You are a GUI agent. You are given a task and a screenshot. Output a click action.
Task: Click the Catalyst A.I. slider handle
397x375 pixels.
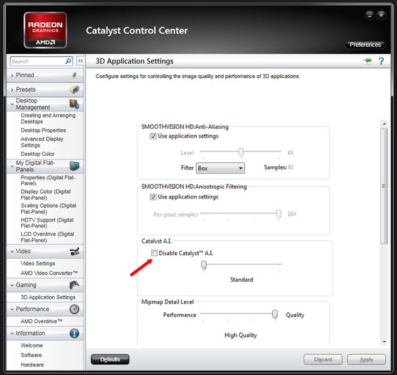coord(204,265)
